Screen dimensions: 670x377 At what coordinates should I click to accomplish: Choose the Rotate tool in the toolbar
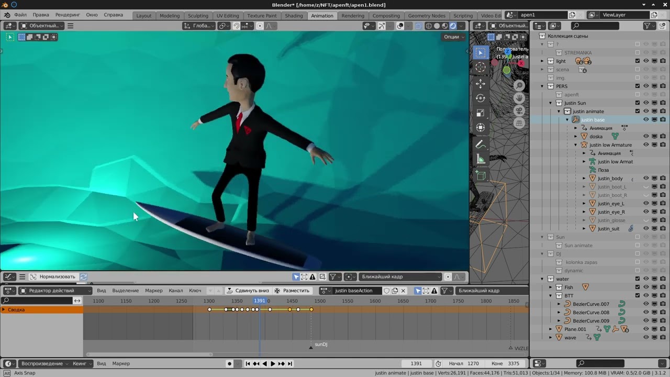pyautogui.click(x=481, y=98)
